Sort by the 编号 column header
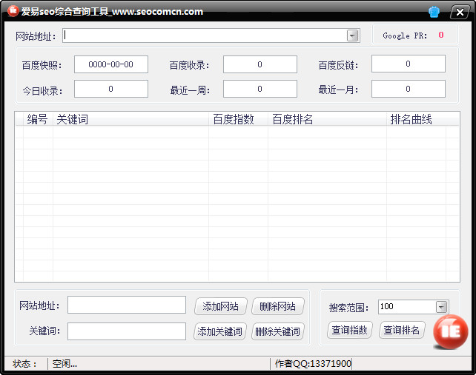 38,119
